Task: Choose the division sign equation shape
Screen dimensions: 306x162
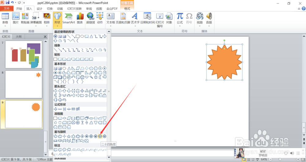Action: [69, 109]
